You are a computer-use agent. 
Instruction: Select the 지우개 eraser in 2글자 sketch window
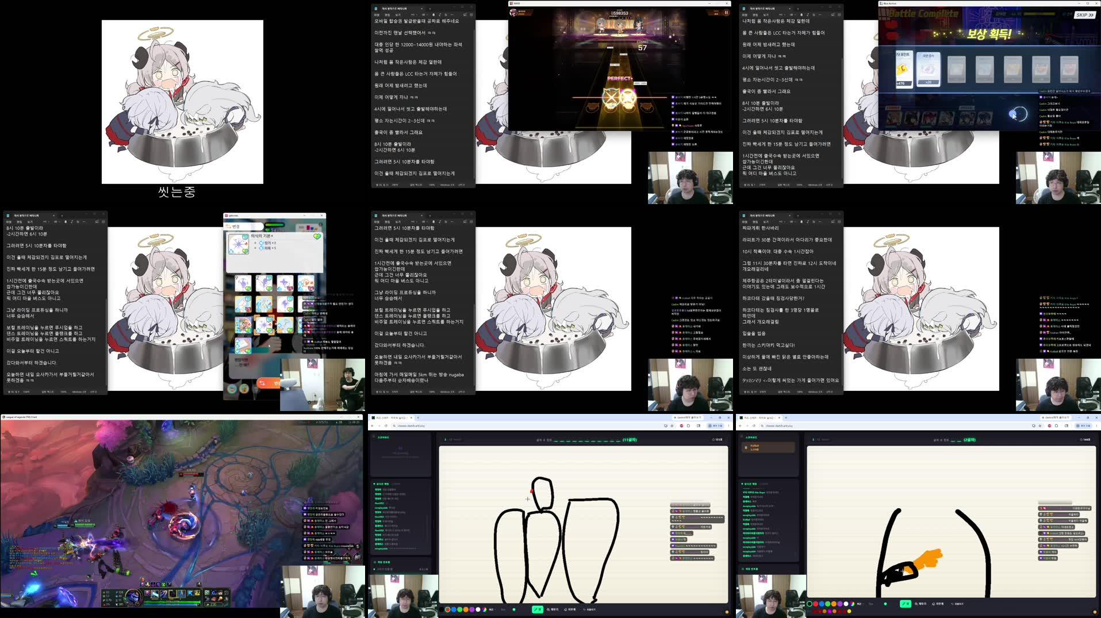(938, 604)
